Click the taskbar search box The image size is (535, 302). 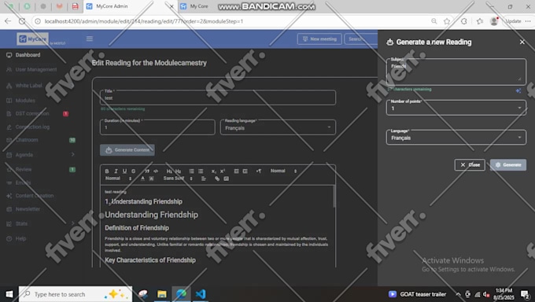tap(76, 294)
